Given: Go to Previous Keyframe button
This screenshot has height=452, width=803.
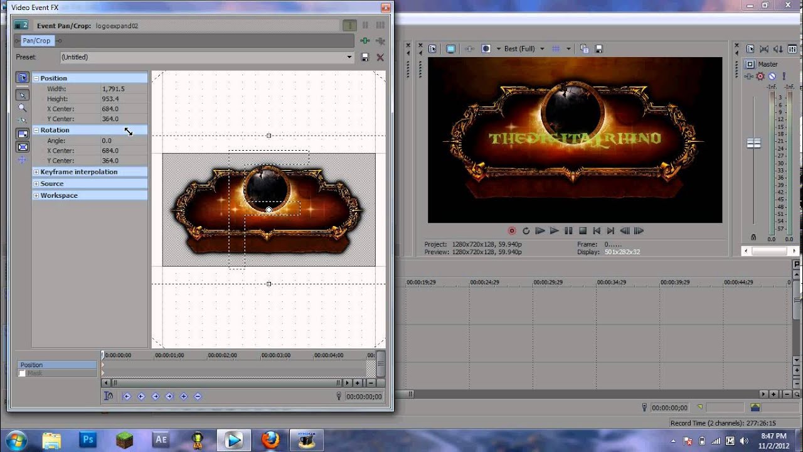Looking at the screenshot, I should [141, 396].
